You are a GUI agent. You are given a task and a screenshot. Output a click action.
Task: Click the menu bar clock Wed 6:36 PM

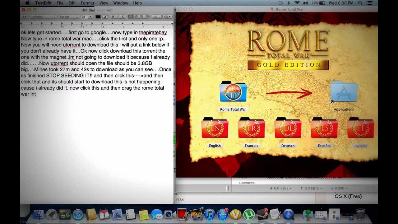341,3
